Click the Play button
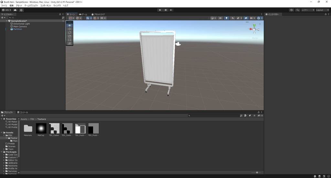331x178 pixels. click(x=160, y=10)
